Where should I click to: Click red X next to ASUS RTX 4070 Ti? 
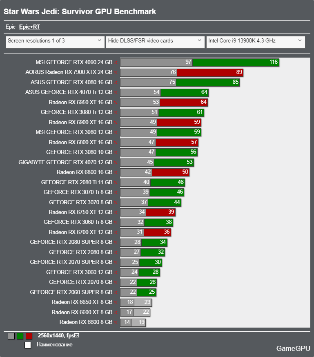pos(116,93)
